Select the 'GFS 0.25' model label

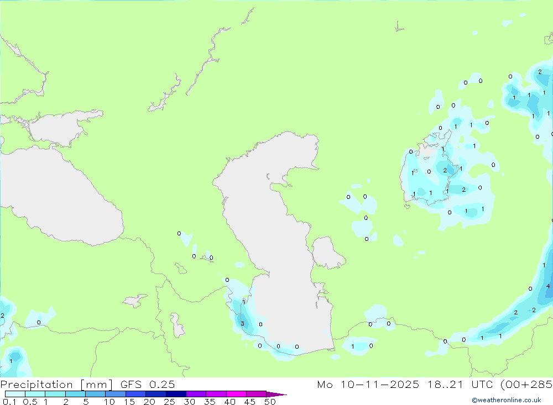[x=148, y=385]
